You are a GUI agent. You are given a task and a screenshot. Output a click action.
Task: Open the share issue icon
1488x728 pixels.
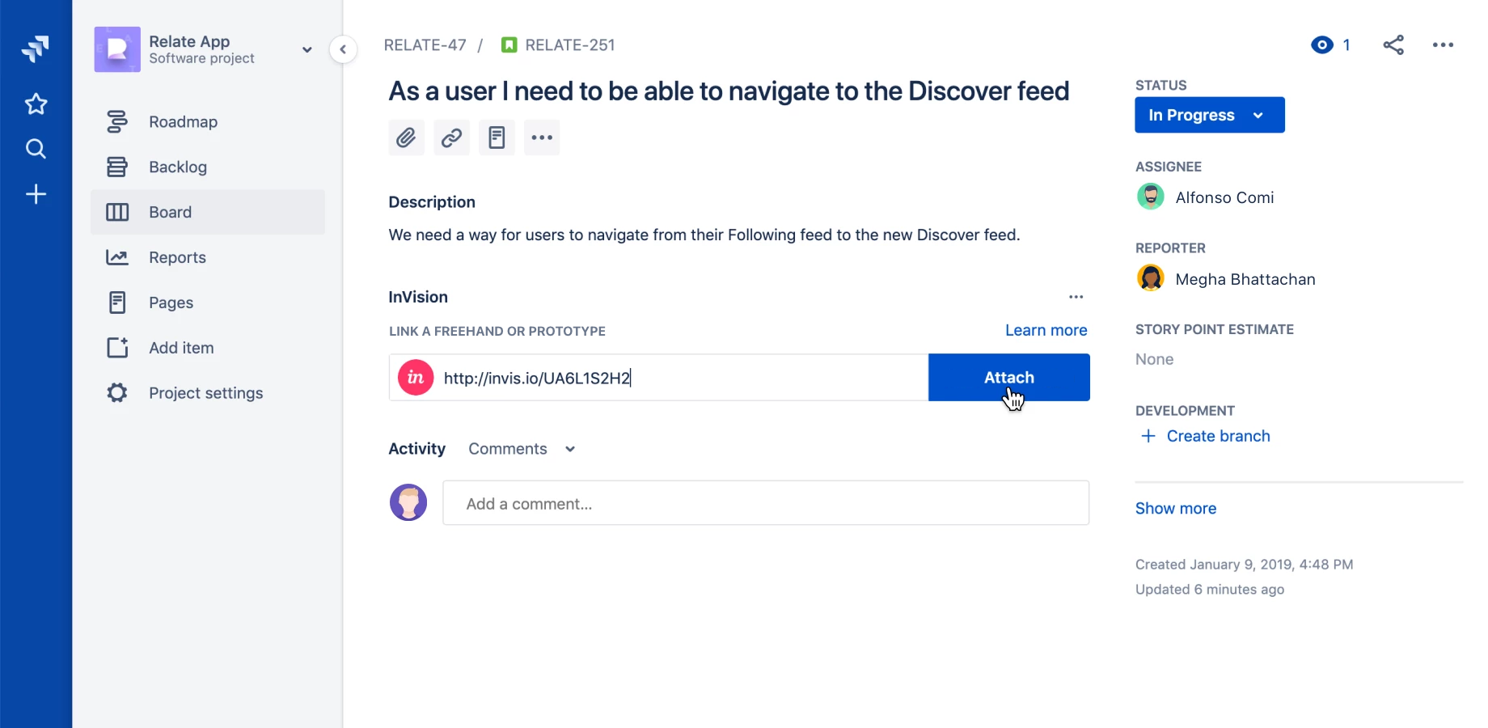[x=1393, y=45]
